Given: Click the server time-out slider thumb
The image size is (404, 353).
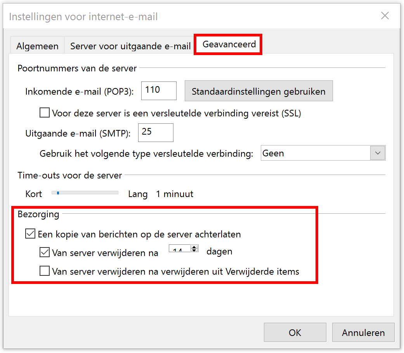Looking at the screenshot, I should [58, 193].
